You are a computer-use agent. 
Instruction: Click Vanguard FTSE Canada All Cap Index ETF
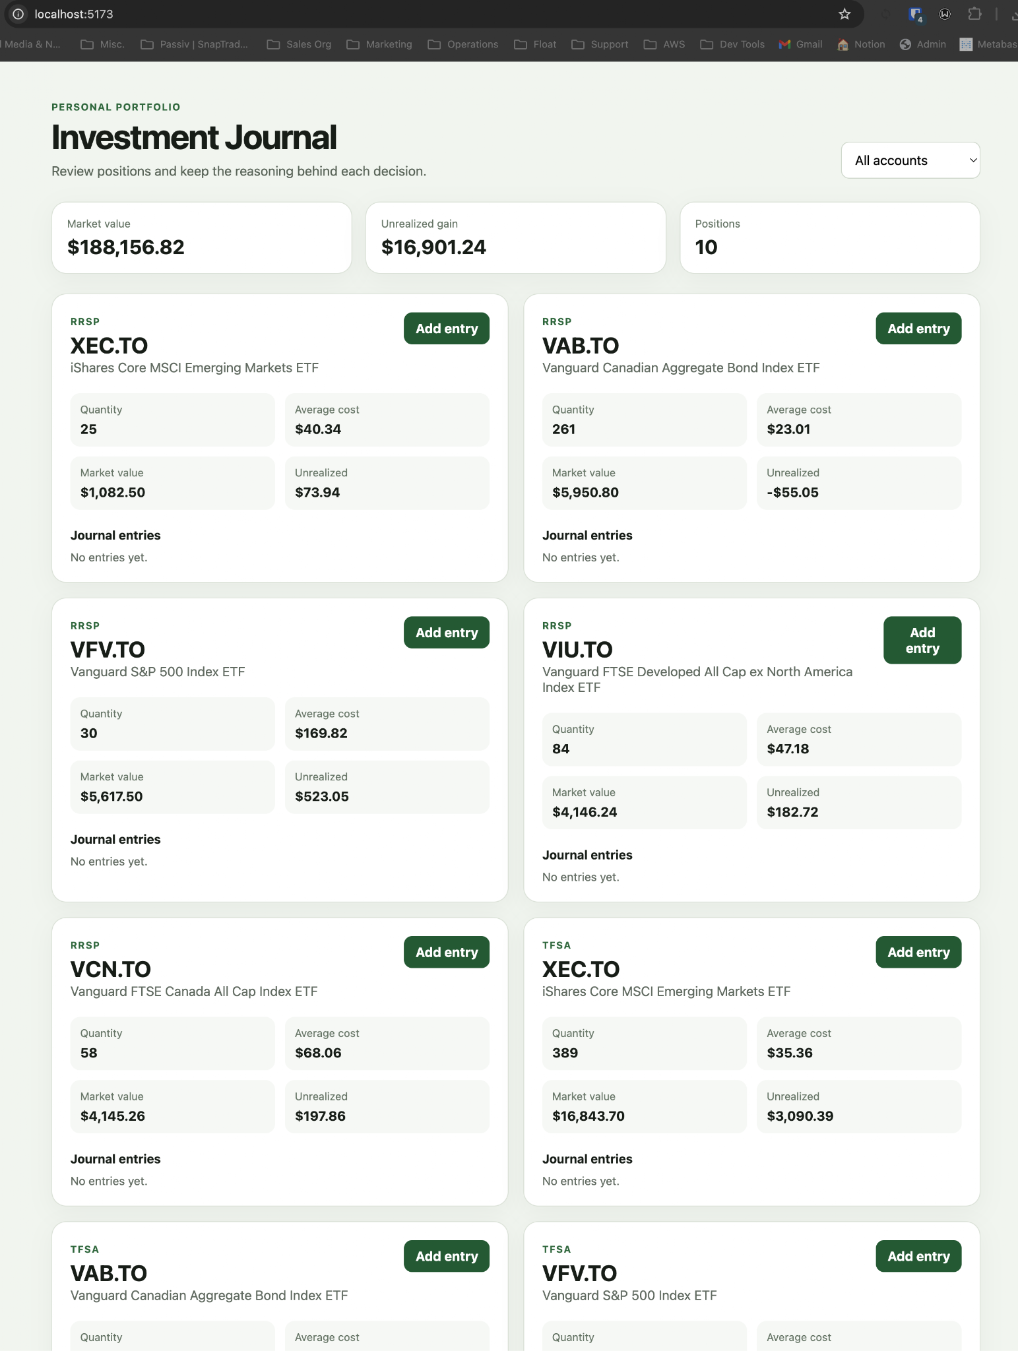194,991
